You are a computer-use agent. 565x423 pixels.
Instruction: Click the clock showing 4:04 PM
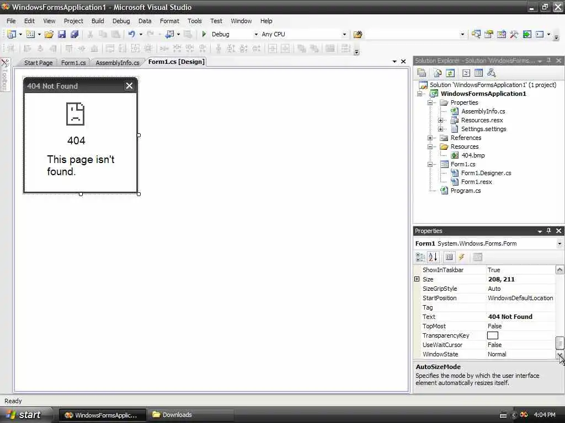coord(545,415)
